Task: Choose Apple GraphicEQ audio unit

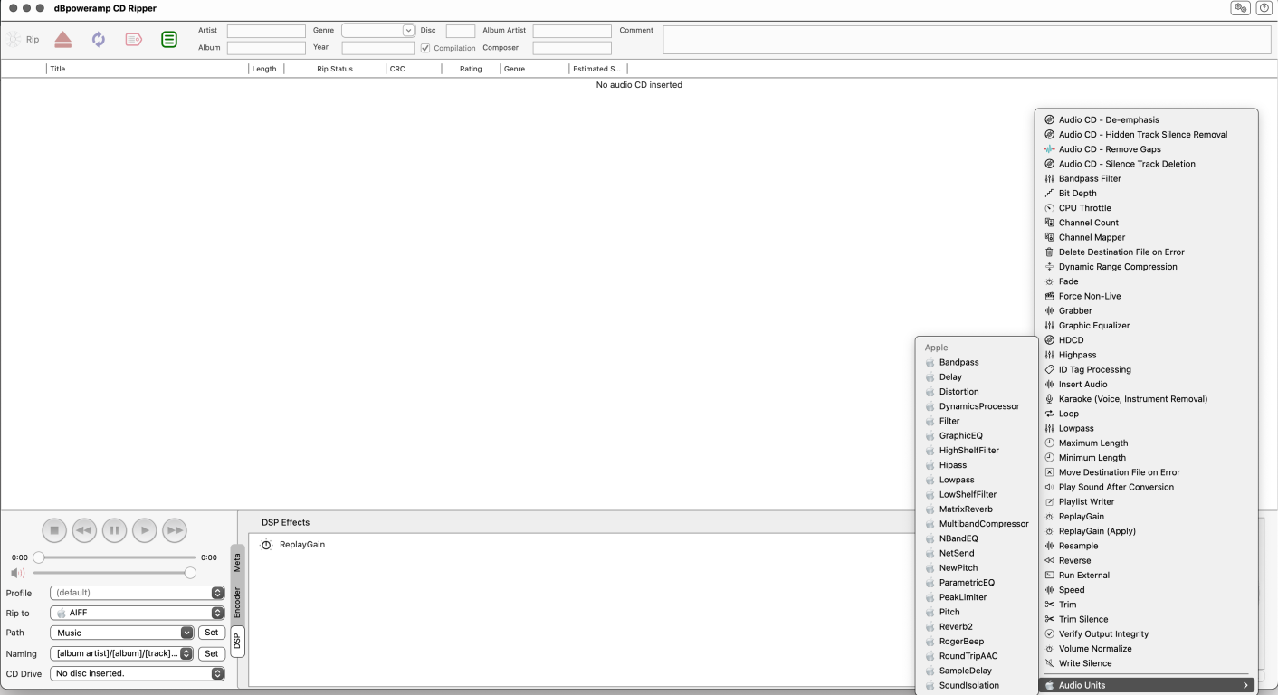Action: pyautogui.click(x=978, y=435)
